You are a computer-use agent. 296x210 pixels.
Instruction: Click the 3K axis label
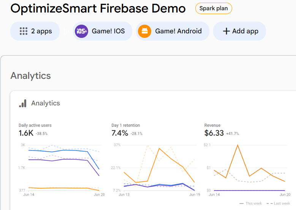pyautogui.click(x=23, y=145)
